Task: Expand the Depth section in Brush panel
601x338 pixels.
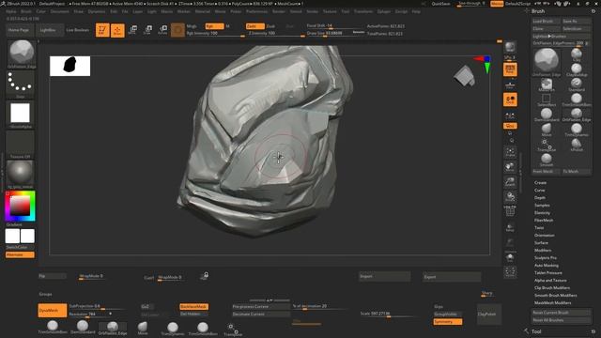Action: 540,198
